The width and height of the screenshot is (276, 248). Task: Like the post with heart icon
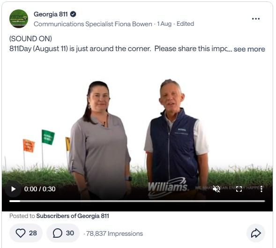point(26,233)
